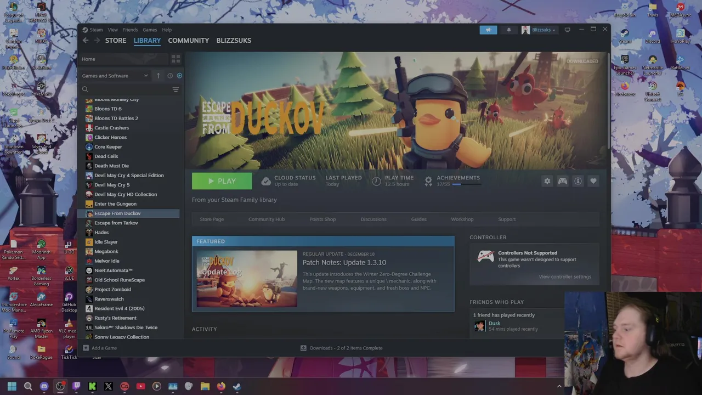Open the Workshop link
702x395 pixels.
(x=462, y=219)
